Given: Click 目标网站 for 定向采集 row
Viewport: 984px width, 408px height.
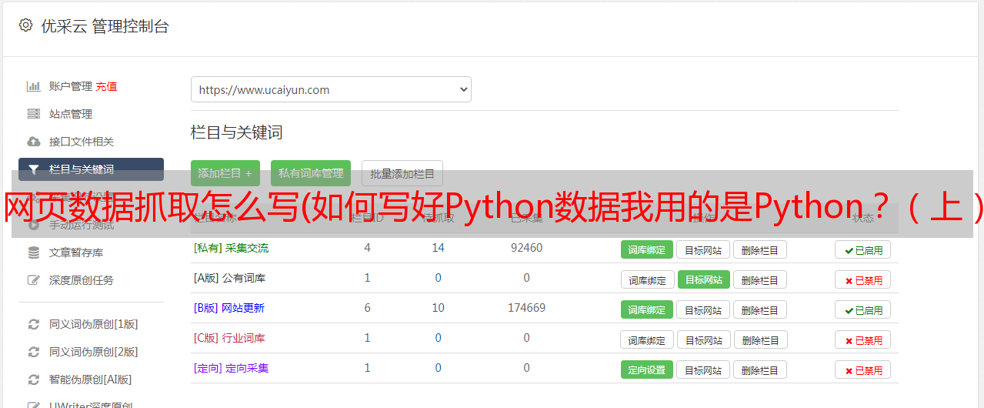Looking at the screenshot, I should tap(703, 370).
